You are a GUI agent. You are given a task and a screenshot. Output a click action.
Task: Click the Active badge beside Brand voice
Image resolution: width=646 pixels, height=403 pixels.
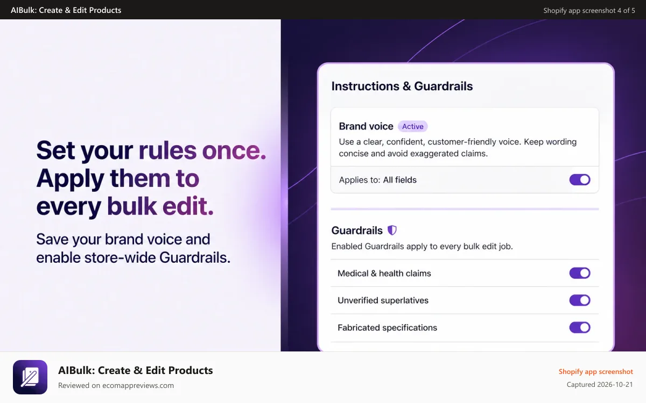coord(413,126)
